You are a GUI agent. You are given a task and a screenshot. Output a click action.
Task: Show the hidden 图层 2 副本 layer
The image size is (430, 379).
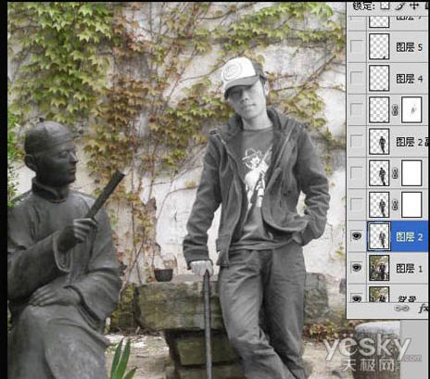(x=357, y=142)
